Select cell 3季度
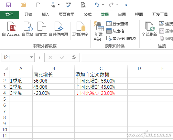 (x=21, y=93)
